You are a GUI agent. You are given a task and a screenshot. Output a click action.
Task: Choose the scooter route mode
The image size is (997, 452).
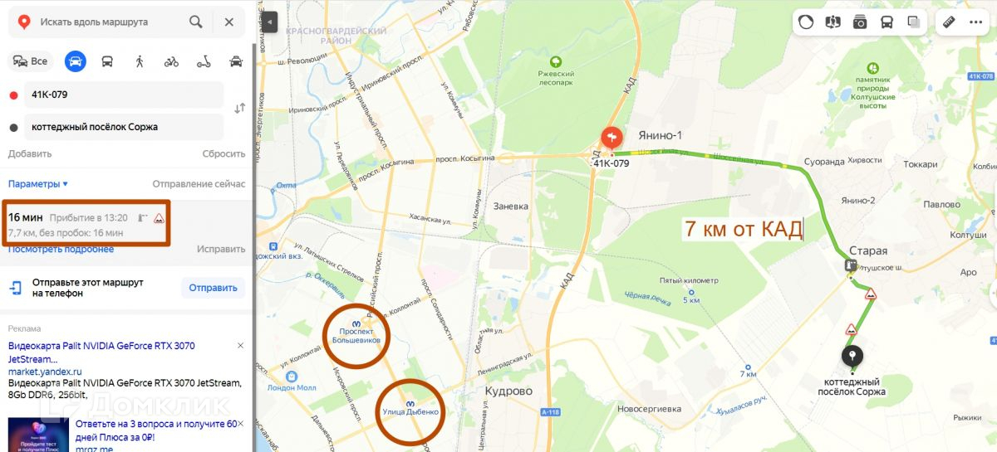click(204, 61)
